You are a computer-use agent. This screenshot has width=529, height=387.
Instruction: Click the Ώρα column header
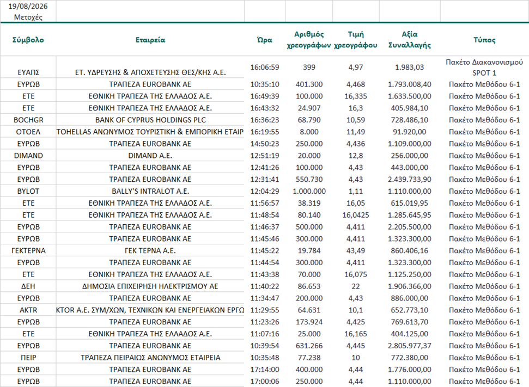pyautogui.click(x=265, y=40)
